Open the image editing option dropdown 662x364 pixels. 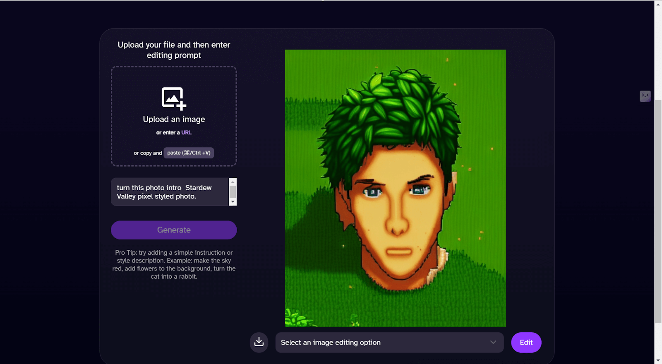tap(389, 342)
